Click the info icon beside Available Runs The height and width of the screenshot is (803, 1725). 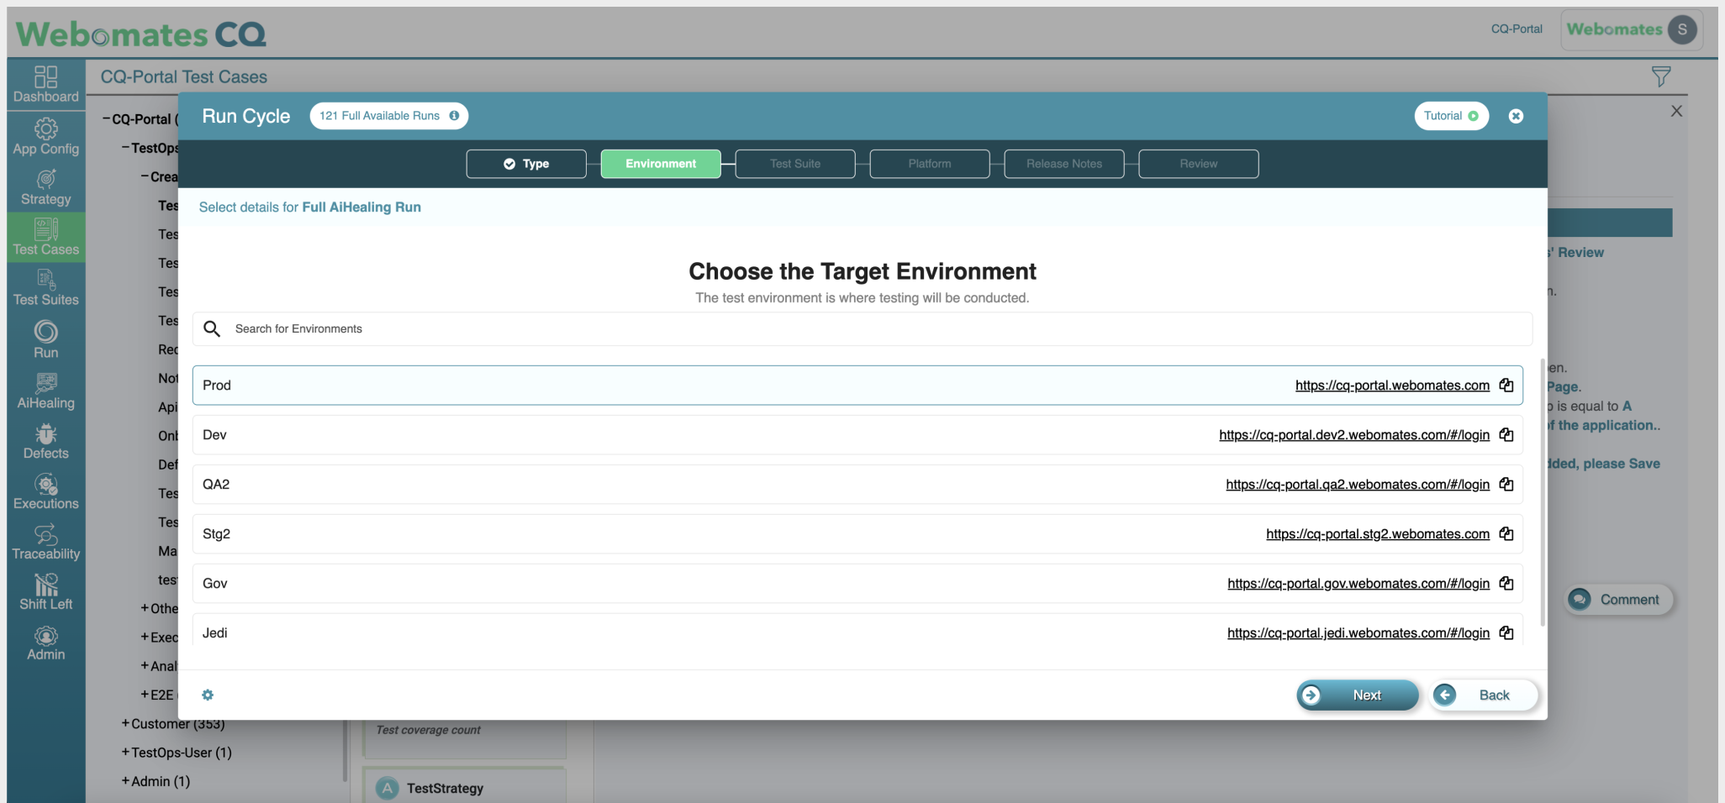click(x=454, y=116)
